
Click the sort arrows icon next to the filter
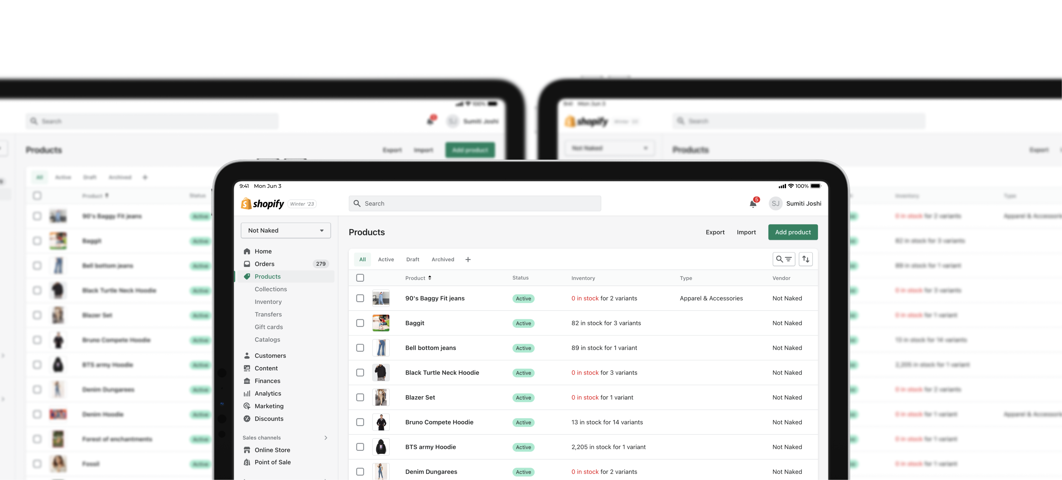tap(805, 259)
